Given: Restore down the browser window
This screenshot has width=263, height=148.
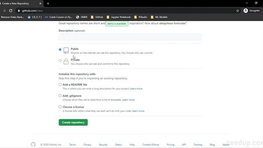Looking at the screenshot, I should coord(256,3).
